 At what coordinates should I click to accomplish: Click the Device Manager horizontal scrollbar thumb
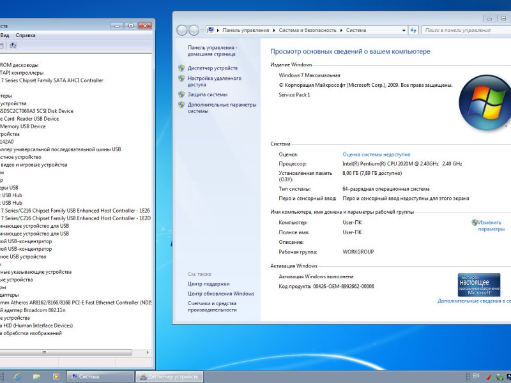click(66, 352)
